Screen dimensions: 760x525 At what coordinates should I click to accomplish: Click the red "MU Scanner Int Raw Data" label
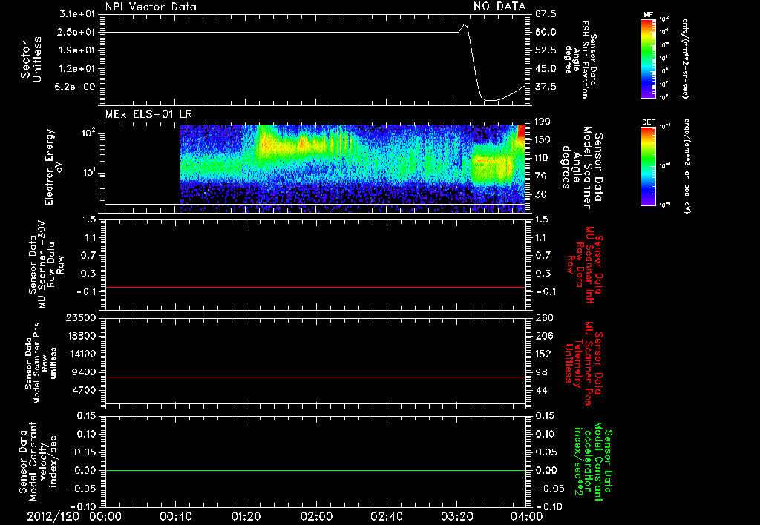click(x=585, y=265)
